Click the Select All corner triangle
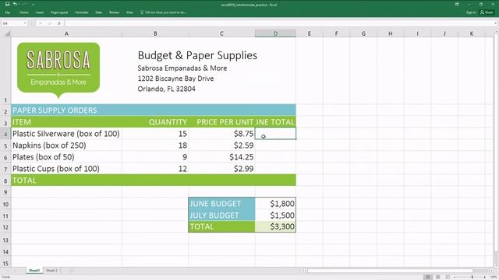Image resolution: width=499 pixels, height=280 pixels. tap(7, 33)
